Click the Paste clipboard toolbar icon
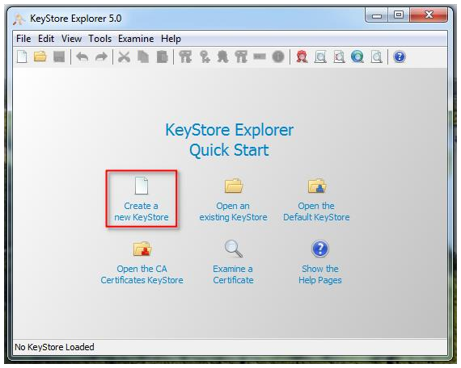 pos(162,56)
